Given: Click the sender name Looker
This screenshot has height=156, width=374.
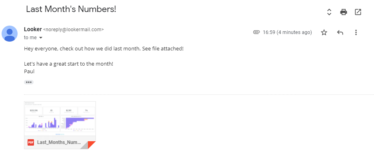Looking at the screenshot, I should point(33,29).
